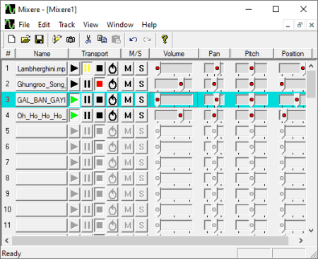Play track 4 Oh_Ho_Ho_Ho

[74, 115]
